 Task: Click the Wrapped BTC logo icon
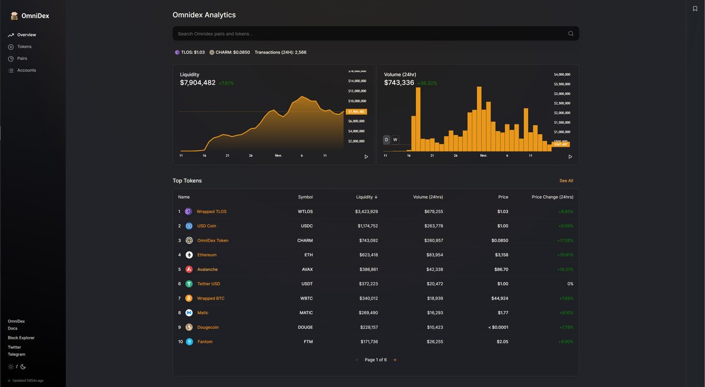pyautogui.click(x=189, y=298)
